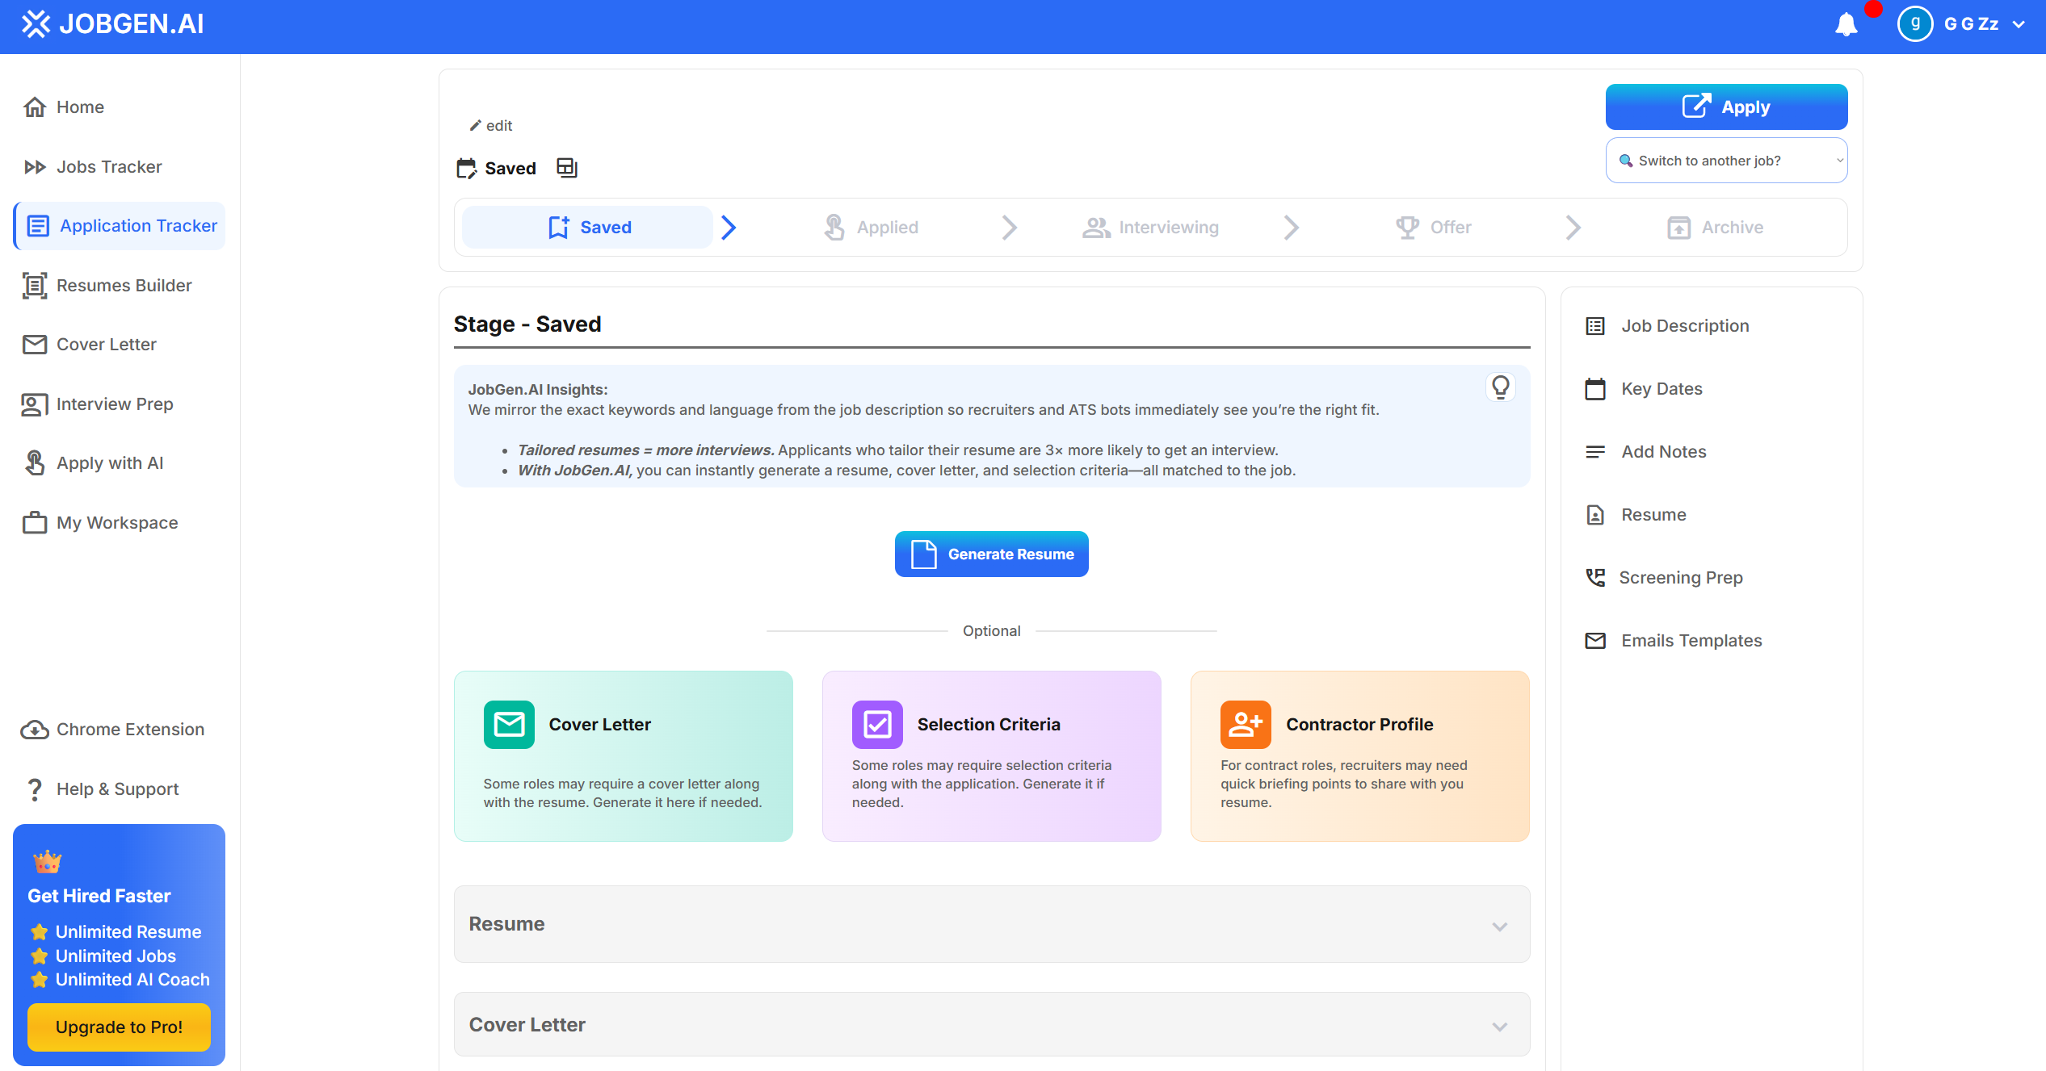Click Add Notes in right panel
The width and height of the screenshot is (2046, 1071).
coord(1646,452)
